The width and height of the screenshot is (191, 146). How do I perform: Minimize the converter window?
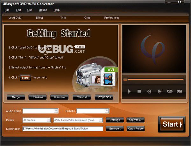click(x=169, y=3)
